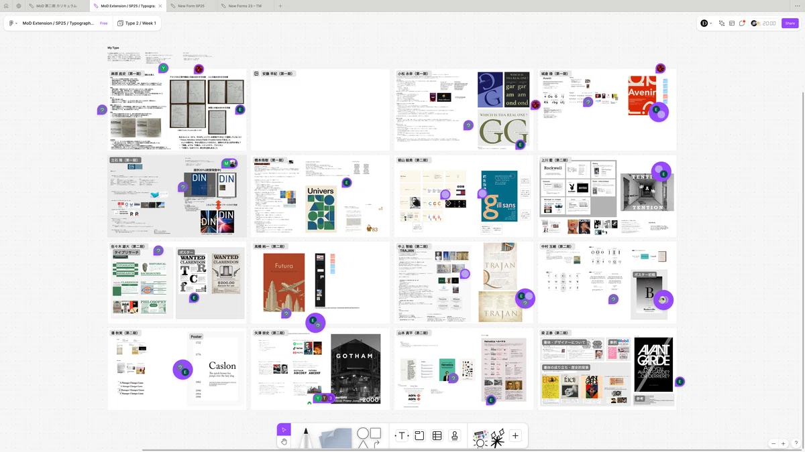Viewport: 805px width, 452px height.
Task: Switch to New Form SP25 tab
Action: pyautogui.click(x=191, y=5)
